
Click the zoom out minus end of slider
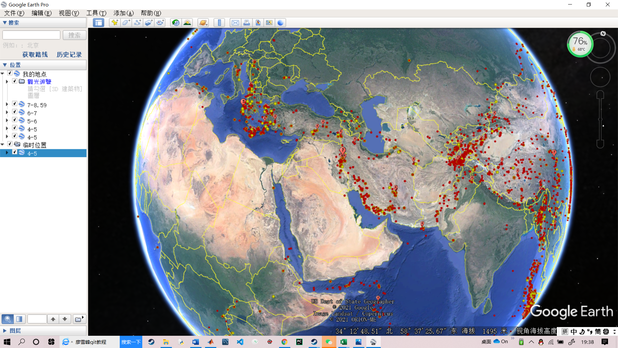(600, 144)
